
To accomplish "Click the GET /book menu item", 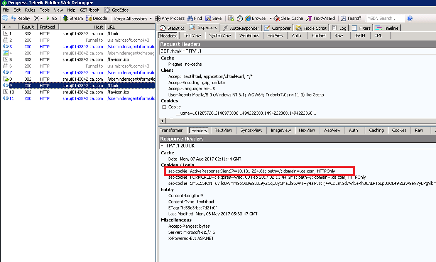I will pyautogui.click(x=90, y=10).
